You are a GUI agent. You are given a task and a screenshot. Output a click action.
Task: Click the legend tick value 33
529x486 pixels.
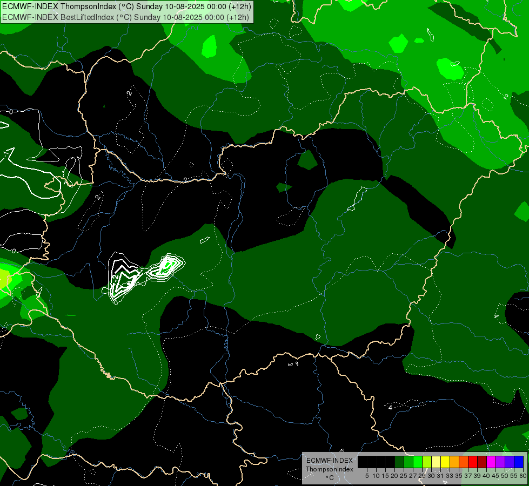[x=450, y=476]
